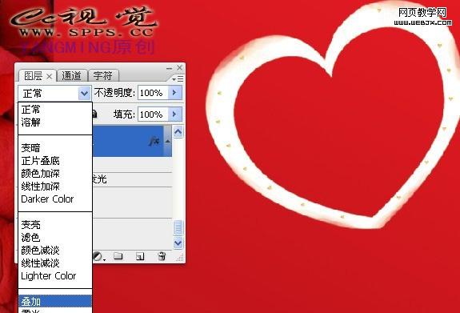Open the 不透明度 opacity slider arrow
460x313 pixels.
pos(175,93)
